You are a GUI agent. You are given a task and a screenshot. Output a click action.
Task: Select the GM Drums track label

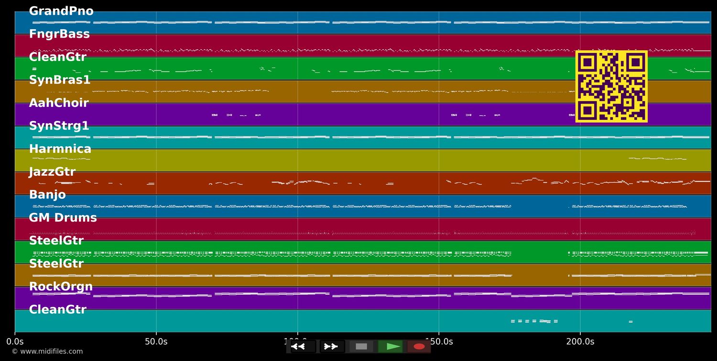pyautogui.click(x=63, y=217)
